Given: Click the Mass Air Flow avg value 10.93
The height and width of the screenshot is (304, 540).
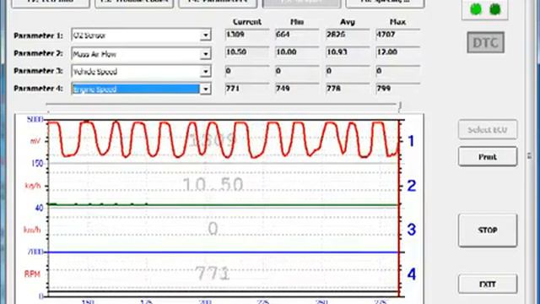Looking at the screenshot, I should [x=347, y=52].
